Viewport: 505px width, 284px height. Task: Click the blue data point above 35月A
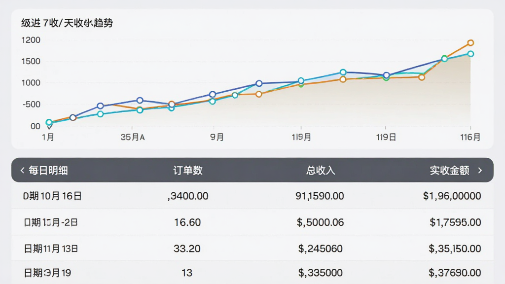point(140,101)
